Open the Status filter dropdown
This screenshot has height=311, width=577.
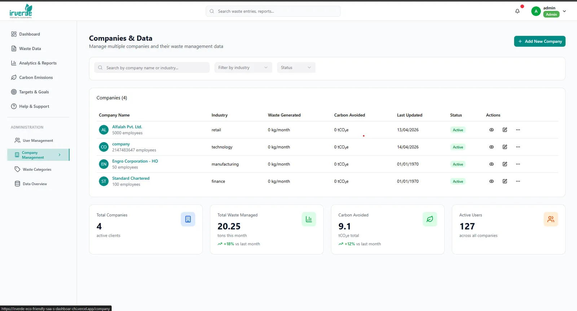point(296,67)
